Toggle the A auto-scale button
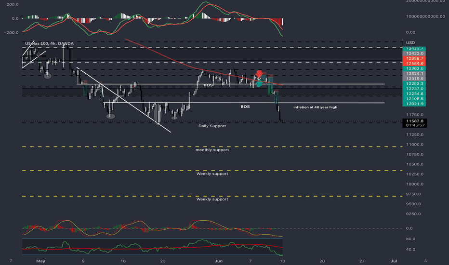The height and width of the screenshot is (265, 449). click(425, 261)
